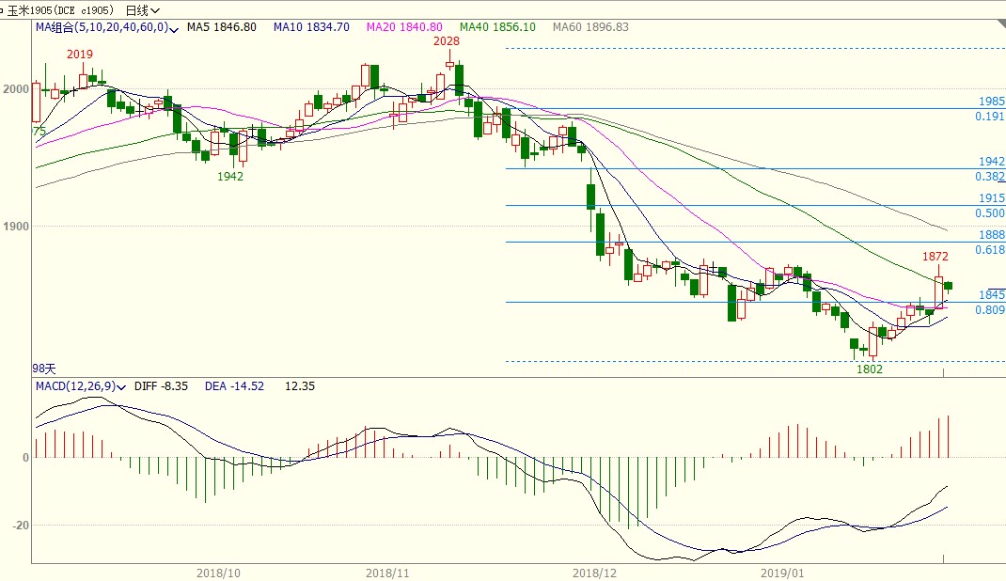Screen dimensions: 1006x581
Task: Select the MA5 1846.80 legend label
Action: point(221,27)
